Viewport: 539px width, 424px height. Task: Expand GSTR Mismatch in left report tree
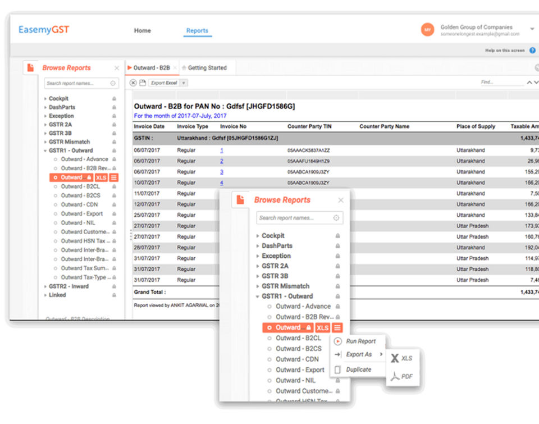[45, 142]
